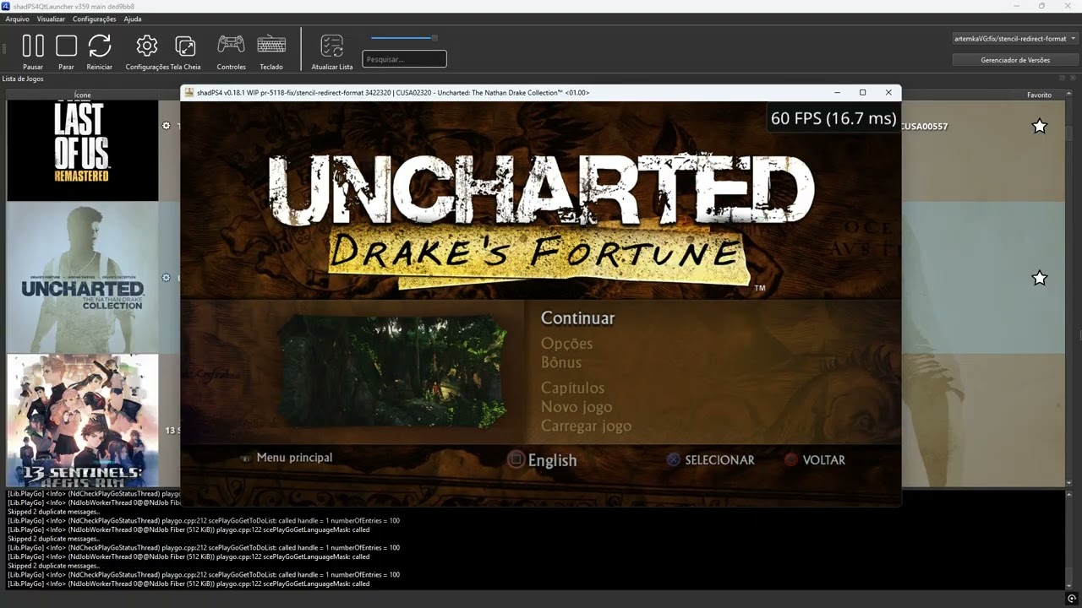Screen dimensions: 1082x608
Task: Open the gear icon beside the Uncharted Collection
Action: click(x=166, y=278)
